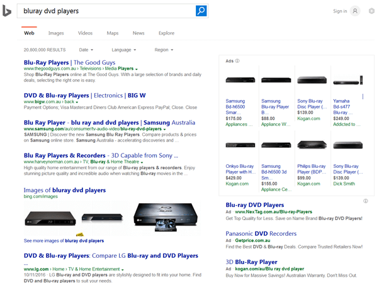Click Philips Blu-ray Player ad image

coord(312,145)
